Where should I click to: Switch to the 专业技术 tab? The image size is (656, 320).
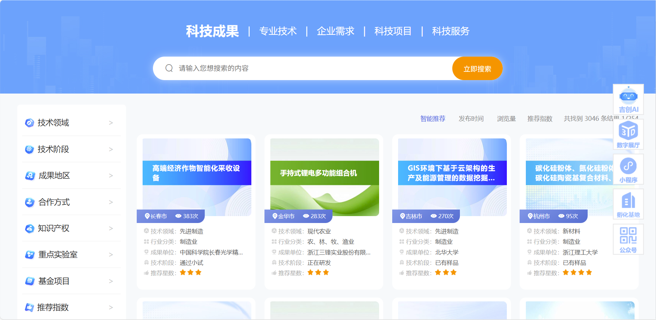[278, 31]
